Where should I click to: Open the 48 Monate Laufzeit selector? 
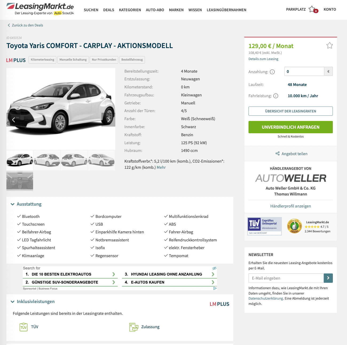coord(297,85)
